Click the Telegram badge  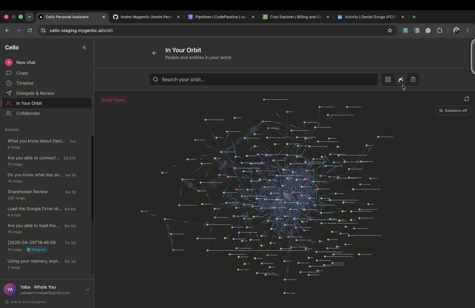(36, 250)
